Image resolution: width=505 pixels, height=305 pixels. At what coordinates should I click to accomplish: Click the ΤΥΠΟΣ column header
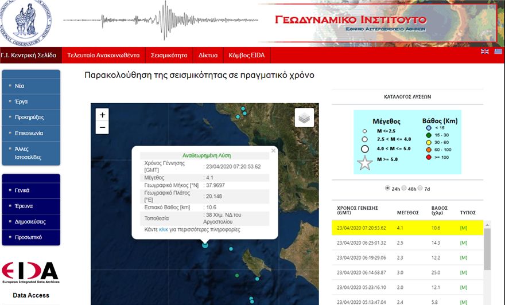pos(468,213)
